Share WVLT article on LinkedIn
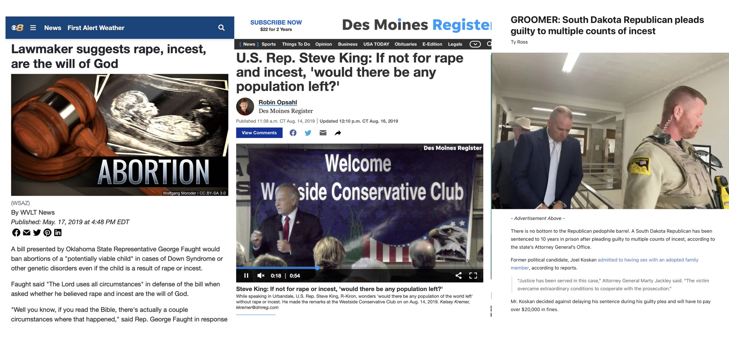Screen dimensions: 729x338 pyautogui.click(x=58, y=232)
